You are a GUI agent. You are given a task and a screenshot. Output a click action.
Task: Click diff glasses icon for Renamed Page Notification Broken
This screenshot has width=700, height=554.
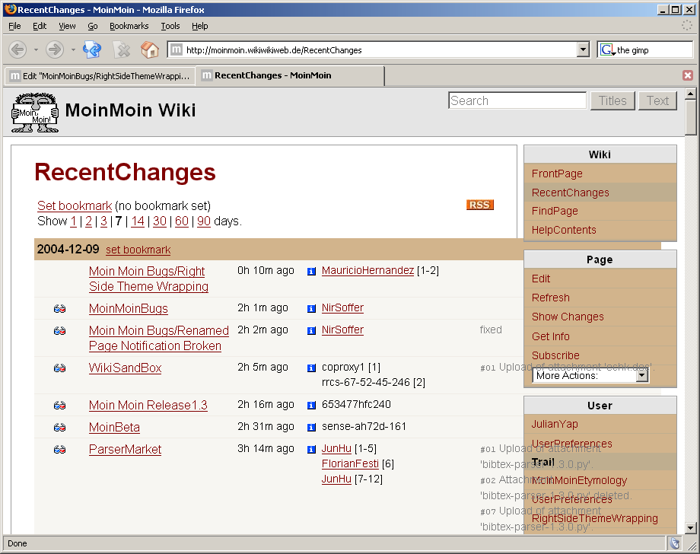[x=60, y=331]
